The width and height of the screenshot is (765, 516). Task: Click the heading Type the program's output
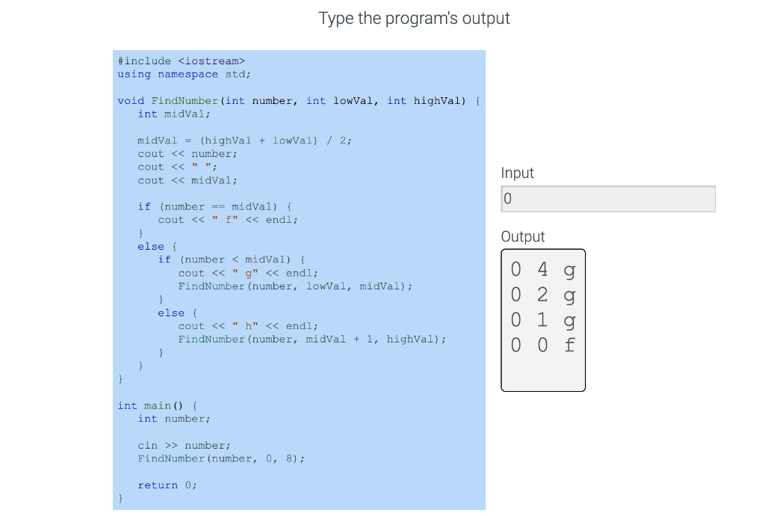click(x=414, y=18)
